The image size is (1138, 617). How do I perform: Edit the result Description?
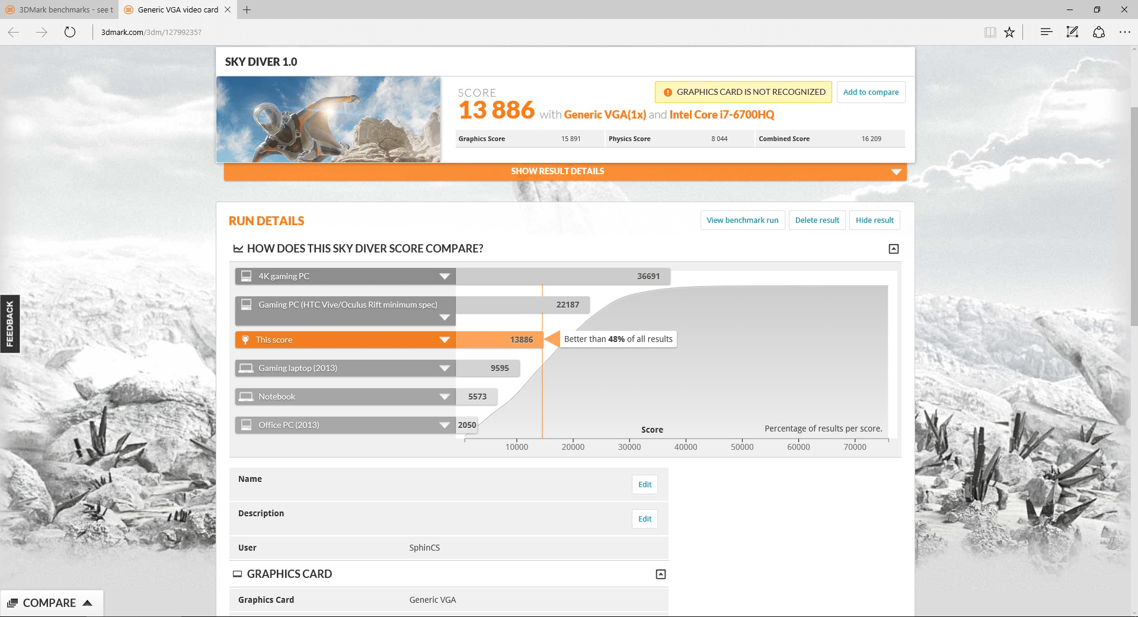645,519
